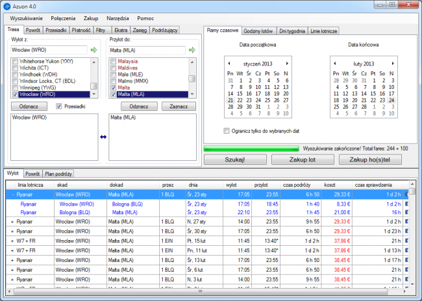Click green arrow next to arrival field
422x301 pixels.
192,49
